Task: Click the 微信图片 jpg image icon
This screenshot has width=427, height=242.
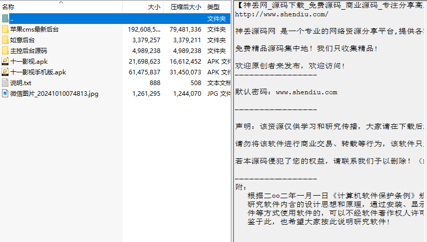Action: click(x=5, y=93)
